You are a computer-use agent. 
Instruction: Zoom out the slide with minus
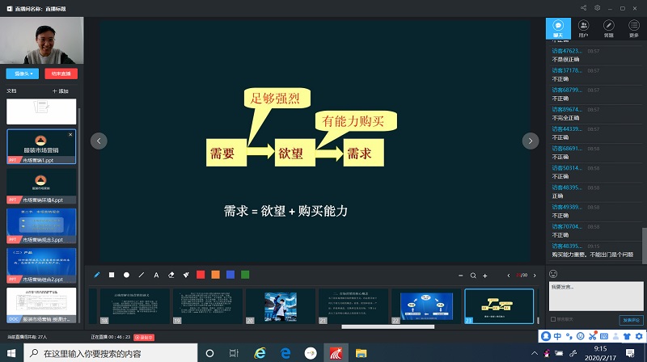pos(460,276)
